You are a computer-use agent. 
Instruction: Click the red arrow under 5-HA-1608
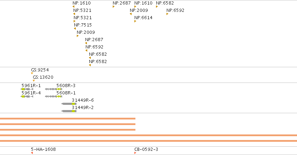[x=32, y=153]
